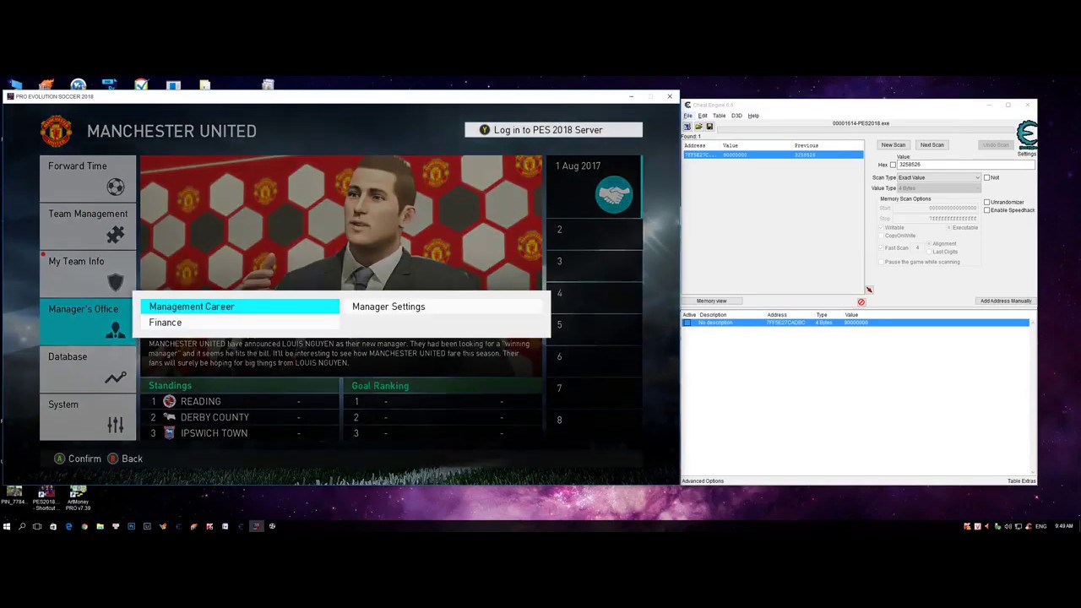
Task: Click the scan Value input field
Action: (x=966, y=165)
